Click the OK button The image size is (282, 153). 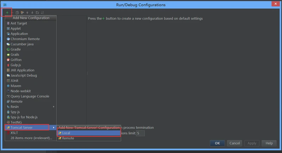(x=217, y=143)
